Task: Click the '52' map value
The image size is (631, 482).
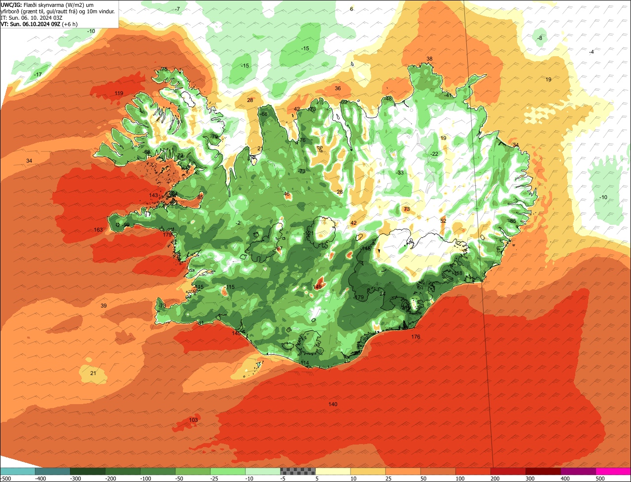Action: 443,221
